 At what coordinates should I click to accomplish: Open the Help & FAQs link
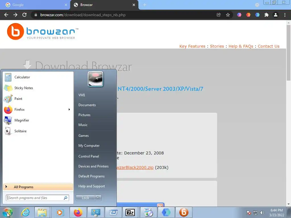coord(241,46)
